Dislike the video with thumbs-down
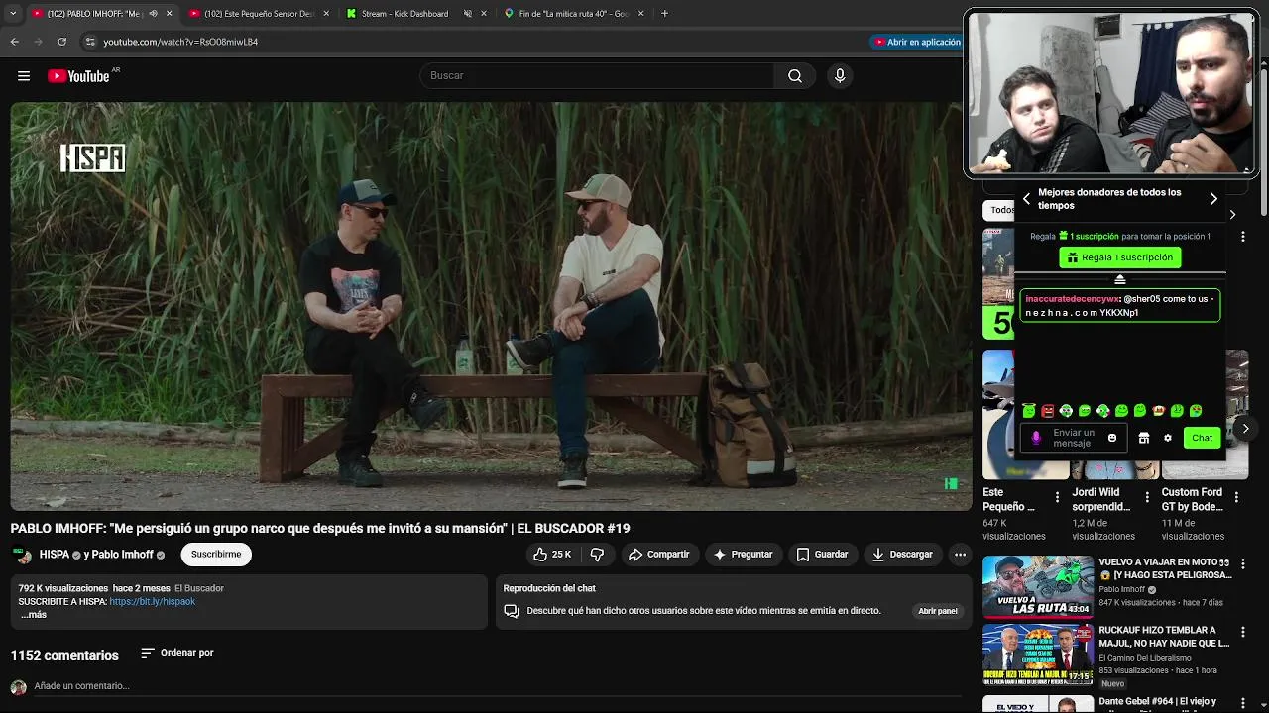Screen dimensions: 1269x713 coord(597,555)
